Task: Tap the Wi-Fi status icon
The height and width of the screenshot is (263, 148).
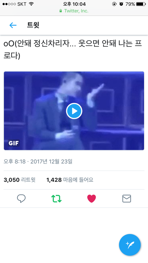Action: [x=31, y=4]
